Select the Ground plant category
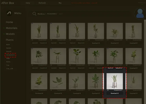146x104 pixels. [9, 51]
